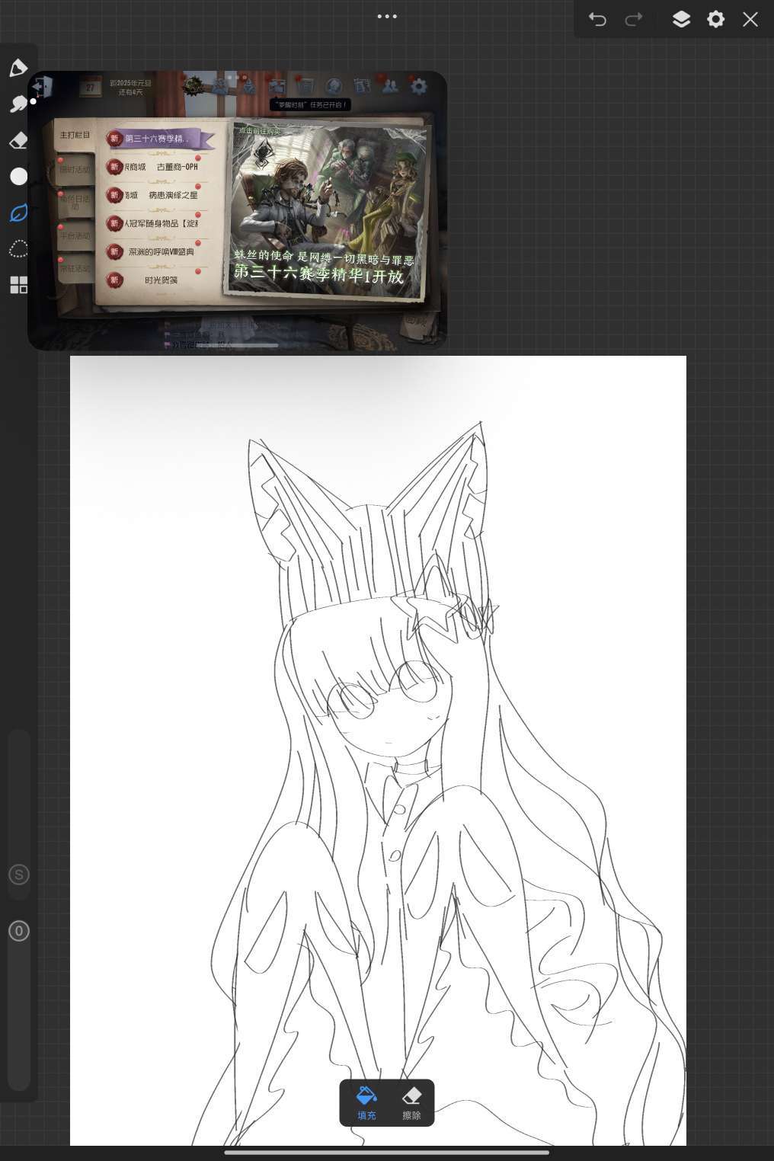Viewport: 774px width, 1161px height.
Task: Open the settings gear in top bar
Action: click(x=715, y=19)
